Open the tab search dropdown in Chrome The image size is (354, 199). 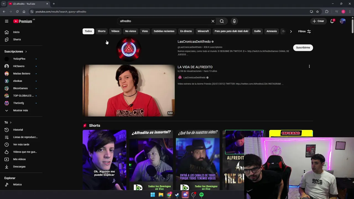pos(4,4)
